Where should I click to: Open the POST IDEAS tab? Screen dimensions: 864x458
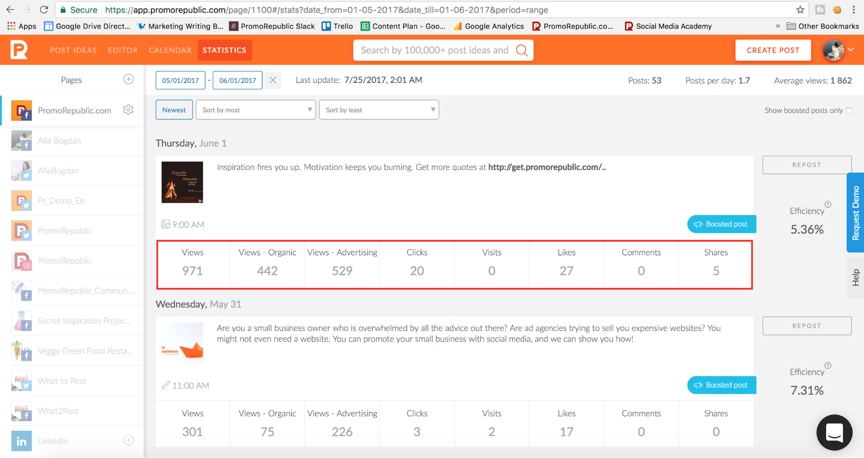(73, 50)
